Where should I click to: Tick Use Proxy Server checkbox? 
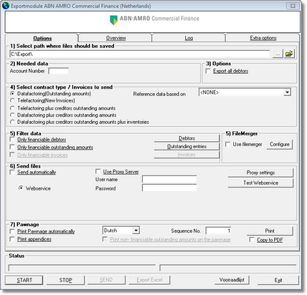click(x=98, y=172)
